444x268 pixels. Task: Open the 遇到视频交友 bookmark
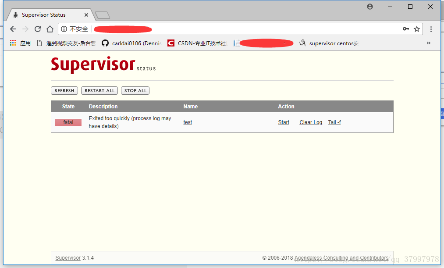pos(67,43)
